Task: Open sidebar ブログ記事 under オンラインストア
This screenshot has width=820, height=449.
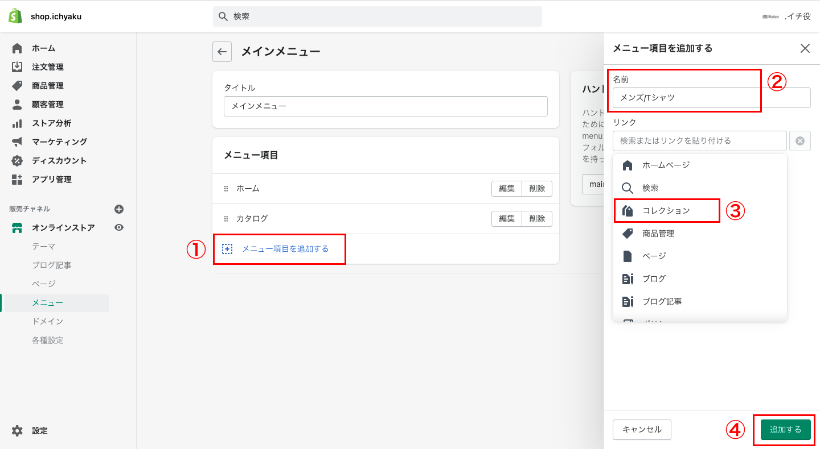Action: tap(52, 265)
